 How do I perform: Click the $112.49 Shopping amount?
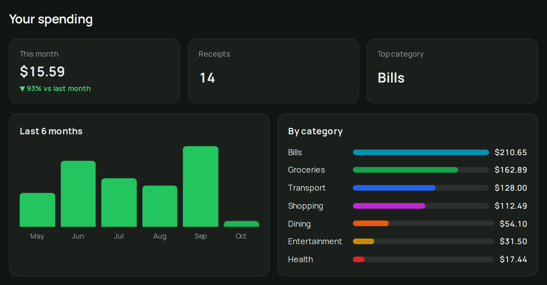[x=511, y=206]
